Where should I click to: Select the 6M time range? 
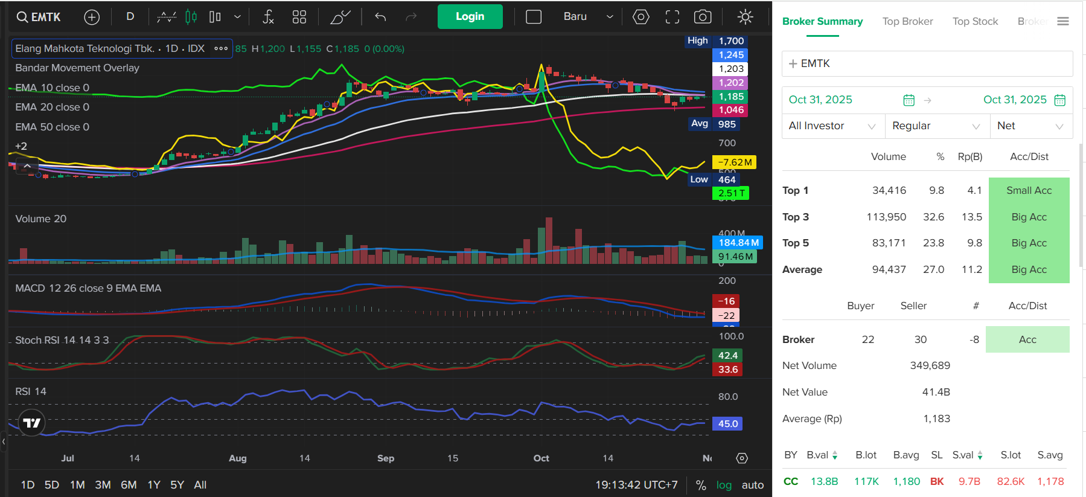129,485
